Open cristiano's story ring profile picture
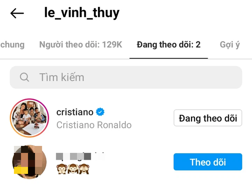The image size is (252, 184). (x=29, y=118)
